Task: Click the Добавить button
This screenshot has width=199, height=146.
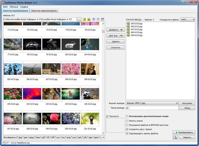Action: (115, 30)
